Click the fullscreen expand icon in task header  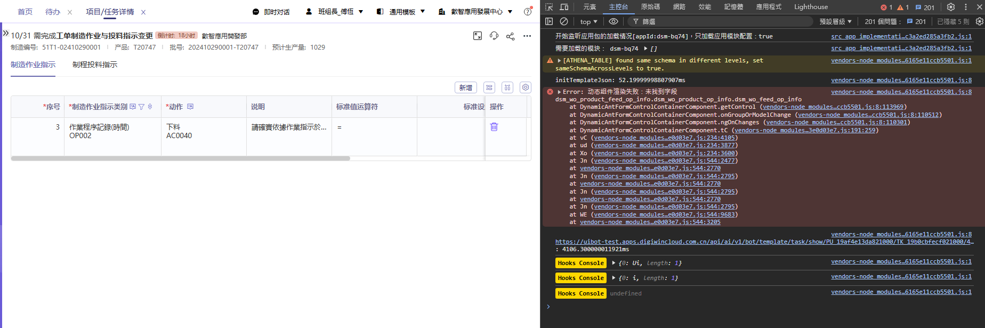click(x=478, y=36)
